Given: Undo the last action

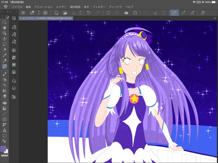Looking at the screenshot, I should pos(89,13).
